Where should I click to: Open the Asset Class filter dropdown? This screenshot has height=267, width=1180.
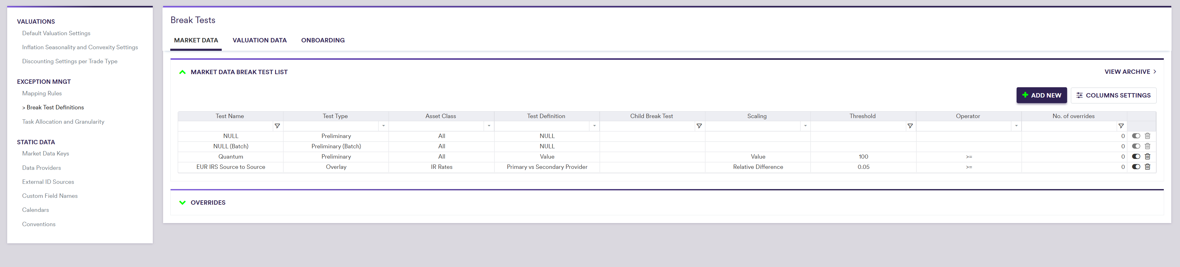(489, 126)
